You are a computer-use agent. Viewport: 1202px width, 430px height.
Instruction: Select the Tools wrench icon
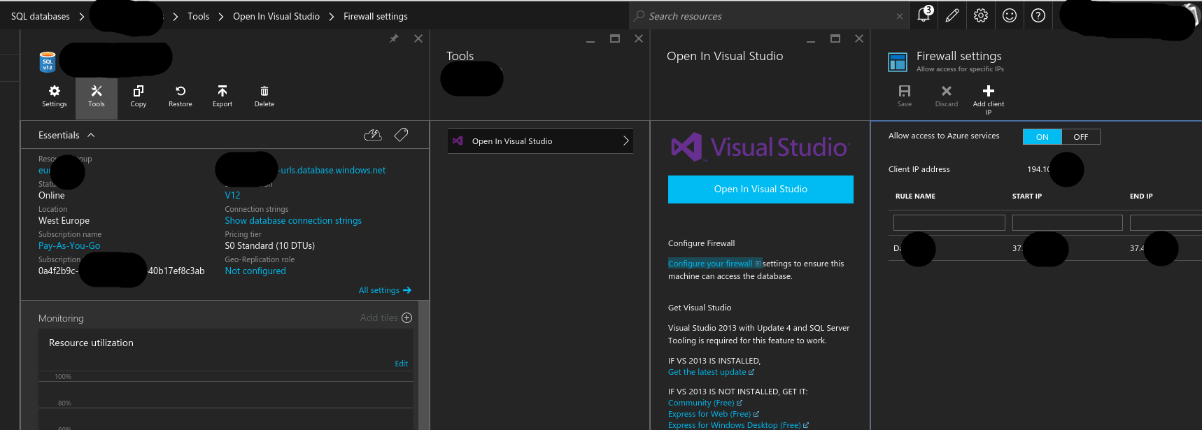click(97, 91)
